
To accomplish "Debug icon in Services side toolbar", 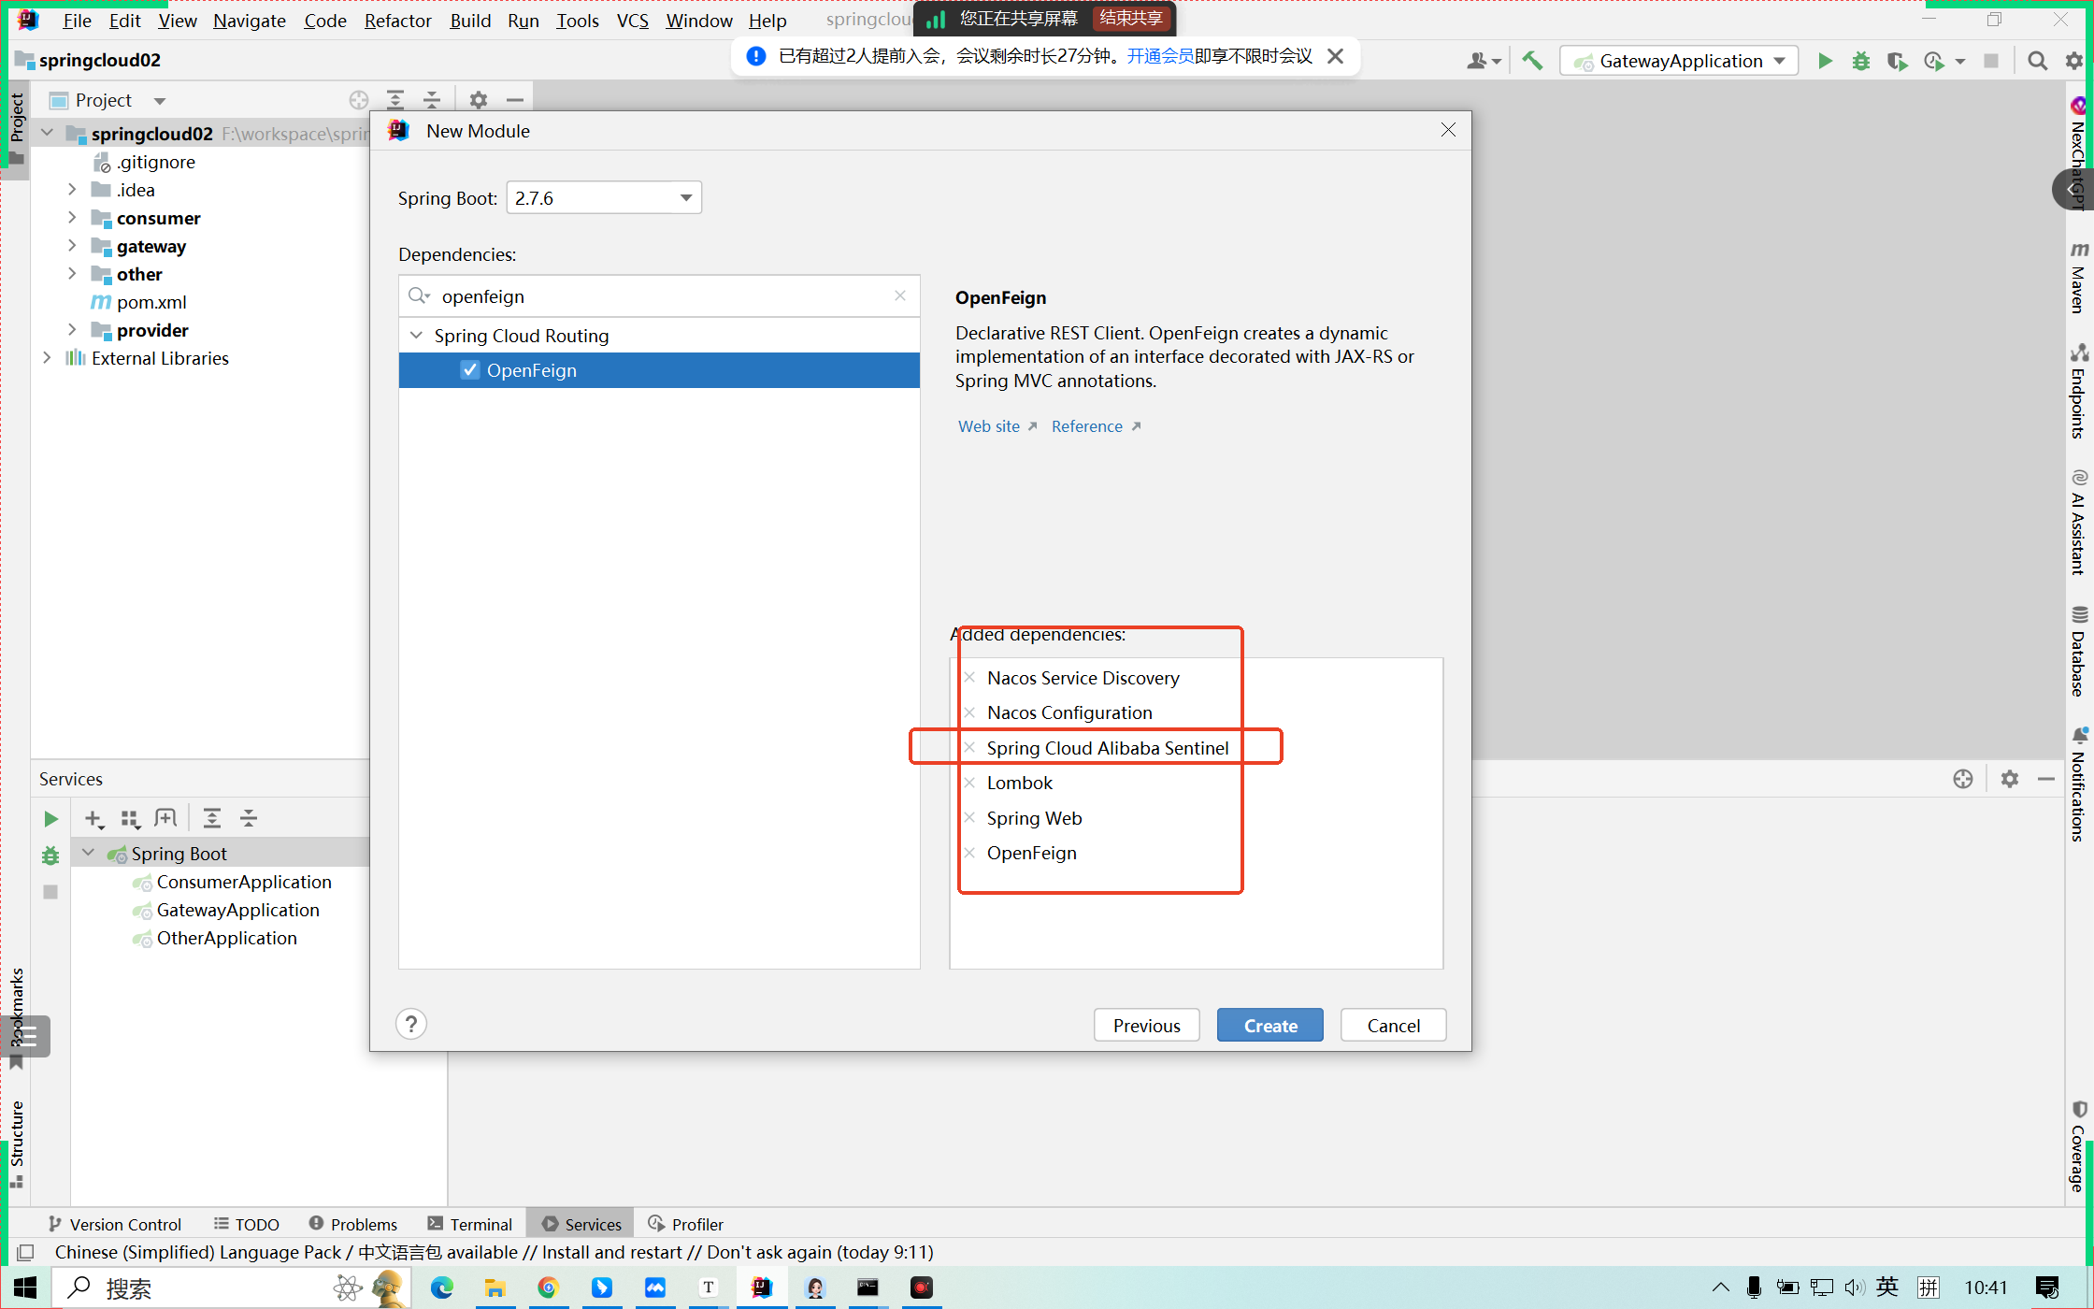I will [x=50, y=856].
